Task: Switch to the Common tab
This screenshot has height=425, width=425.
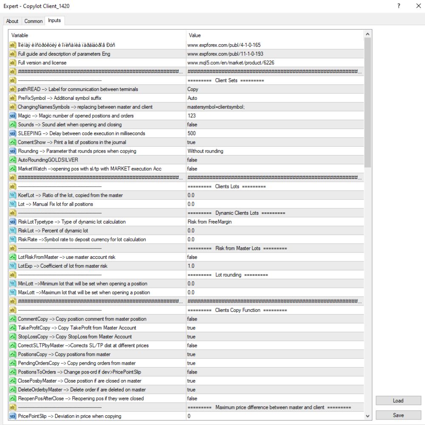Action: [x=33, y=21]
